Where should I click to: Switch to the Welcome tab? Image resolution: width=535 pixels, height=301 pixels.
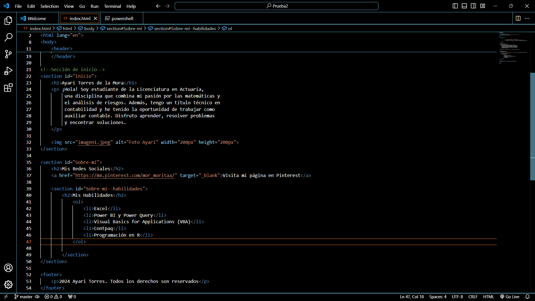coord(37,18)
